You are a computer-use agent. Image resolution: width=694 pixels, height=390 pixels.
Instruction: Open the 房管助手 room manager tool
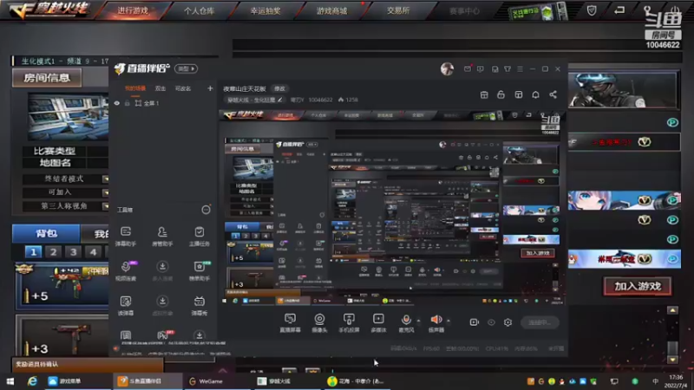pos(162,236)
